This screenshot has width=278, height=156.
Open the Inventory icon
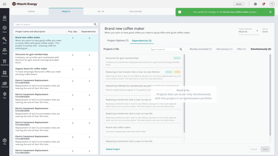tap(5, 73)
